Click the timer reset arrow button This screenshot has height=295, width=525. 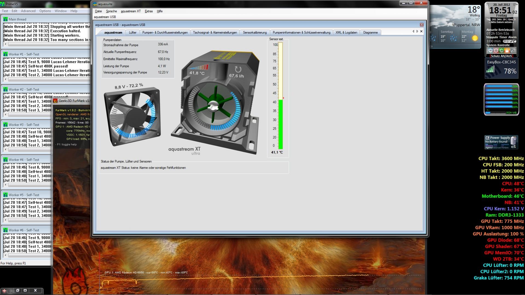[x=514, y=41]
